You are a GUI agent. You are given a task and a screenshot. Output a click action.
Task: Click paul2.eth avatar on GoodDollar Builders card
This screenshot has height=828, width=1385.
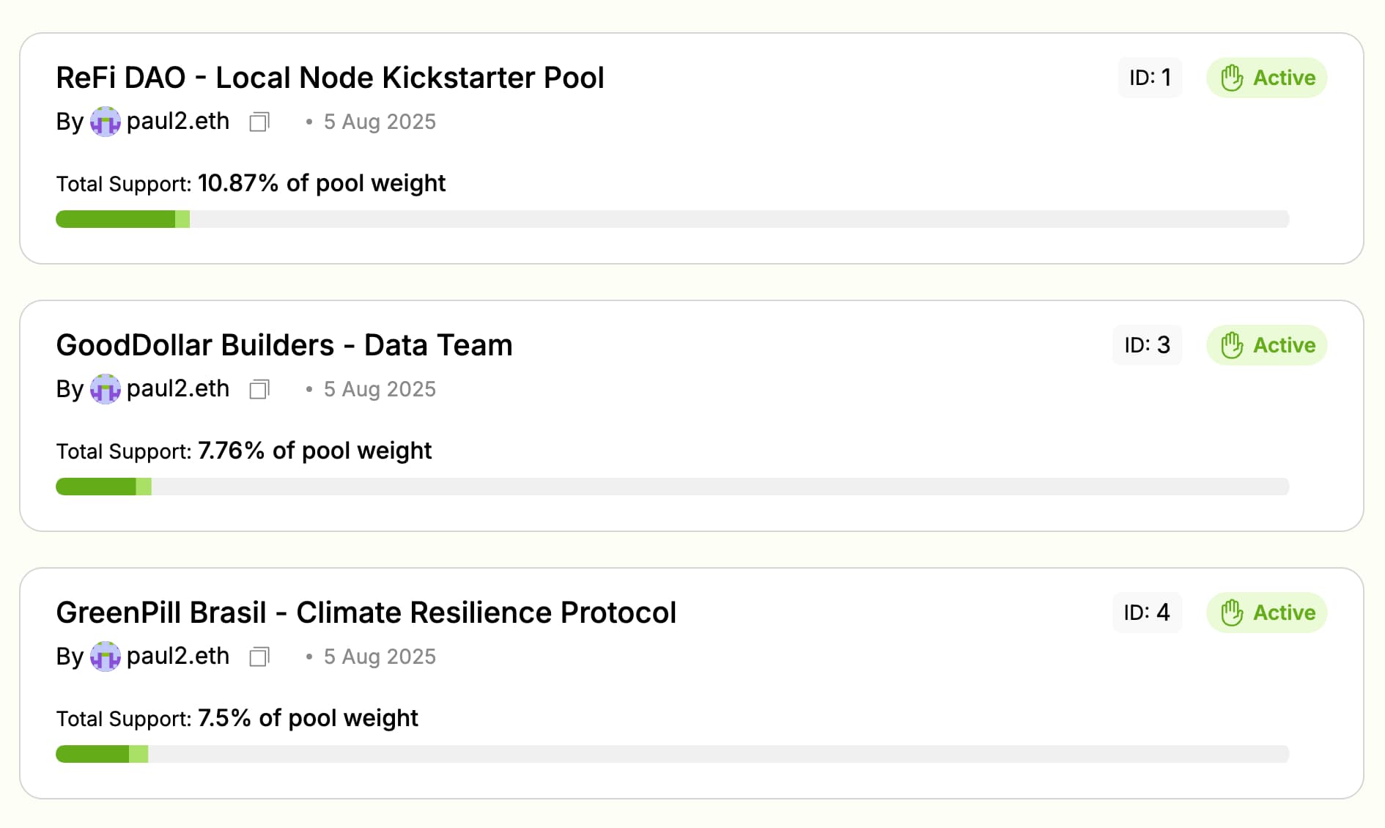106,389
